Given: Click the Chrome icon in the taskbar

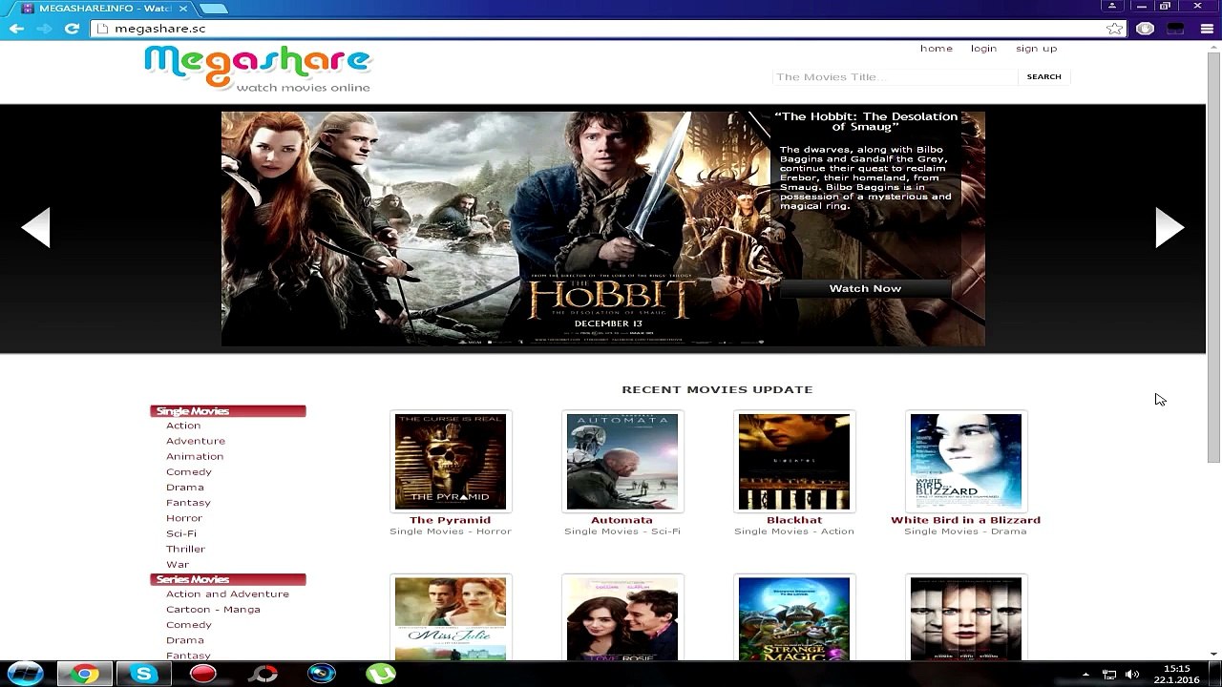Looking at the screenshot, I should (84, 674).
